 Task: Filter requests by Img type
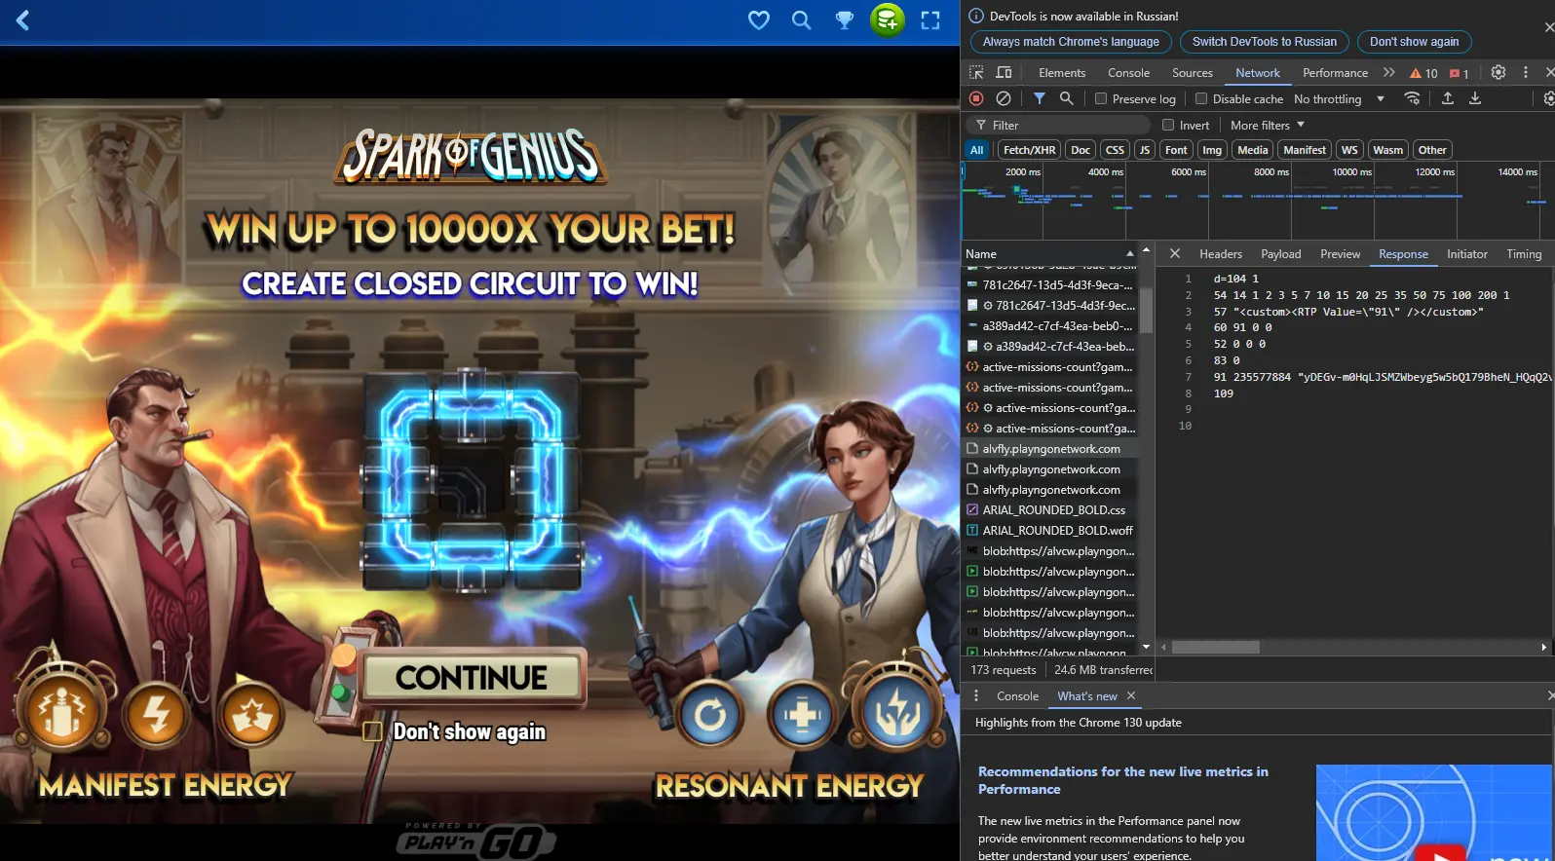coord(1212,150)
